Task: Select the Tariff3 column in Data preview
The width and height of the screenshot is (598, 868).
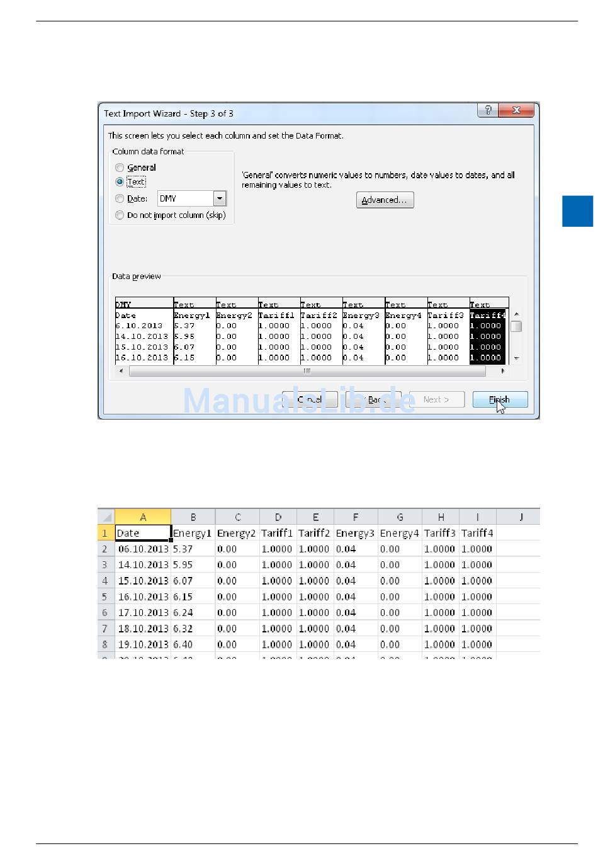Action: [448, 331]
